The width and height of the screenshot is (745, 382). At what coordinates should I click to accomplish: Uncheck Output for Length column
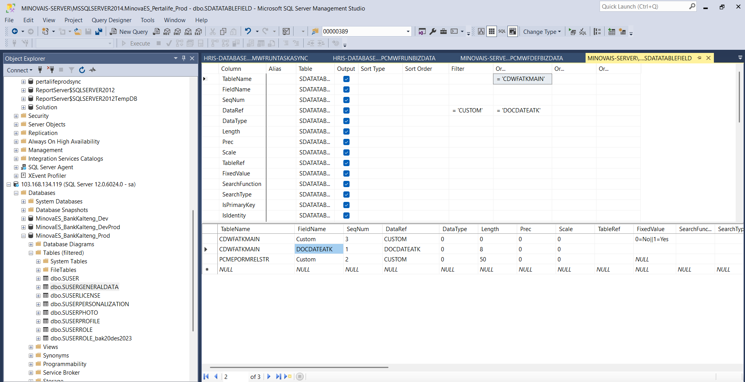(346, 131)
